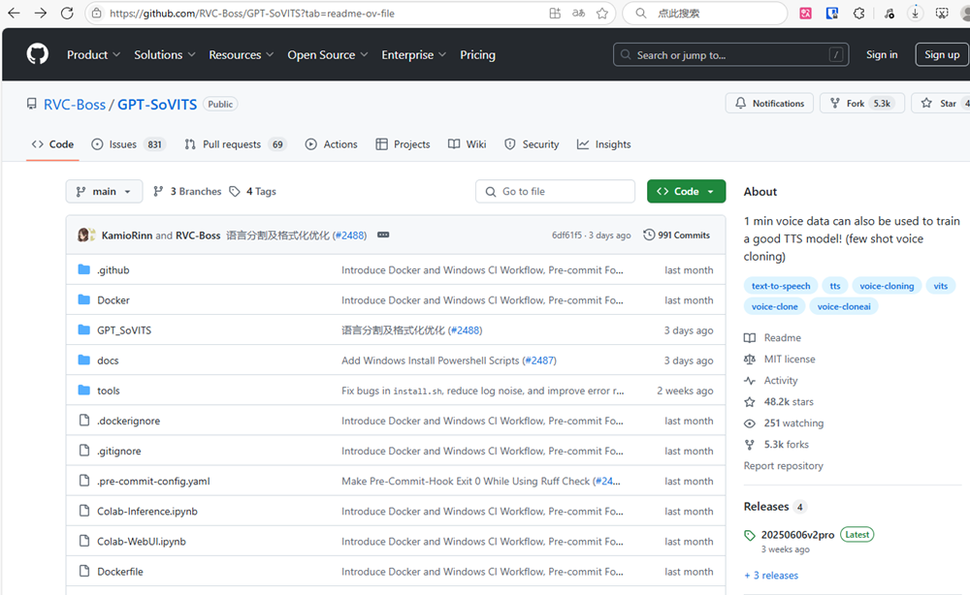The height and width of the screenshot is (595, 970).
Task: Focus the Go to file search field
Action: 555,192
